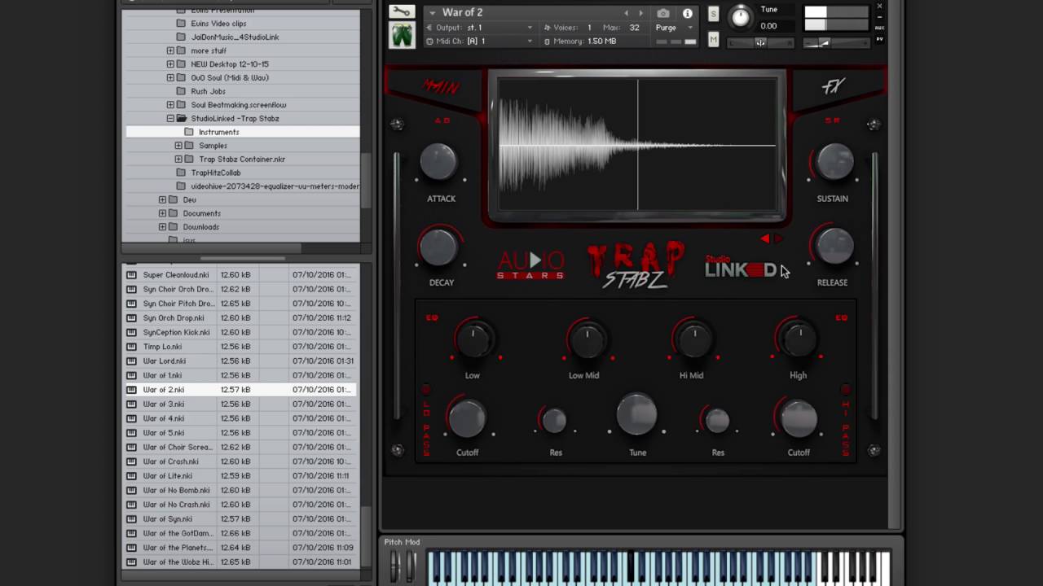Click the file icon for War Lord.nki
1043x586 pixels.
tap(131, 361)
